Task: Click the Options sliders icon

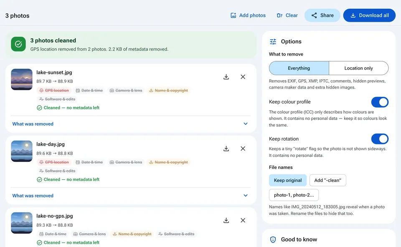Action: point(273,42)
